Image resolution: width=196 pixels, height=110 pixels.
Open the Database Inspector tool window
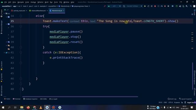pos(30,99)
